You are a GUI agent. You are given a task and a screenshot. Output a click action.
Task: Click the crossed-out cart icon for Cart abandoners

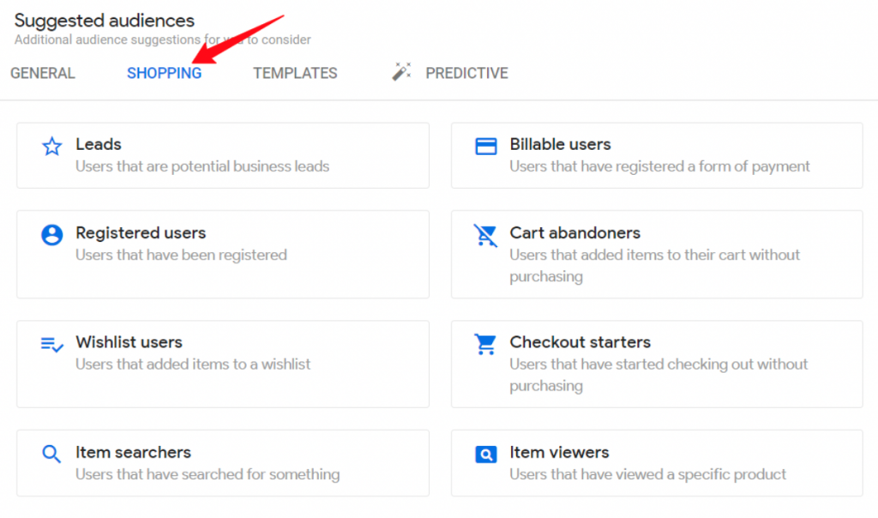[x=485, y=235]
